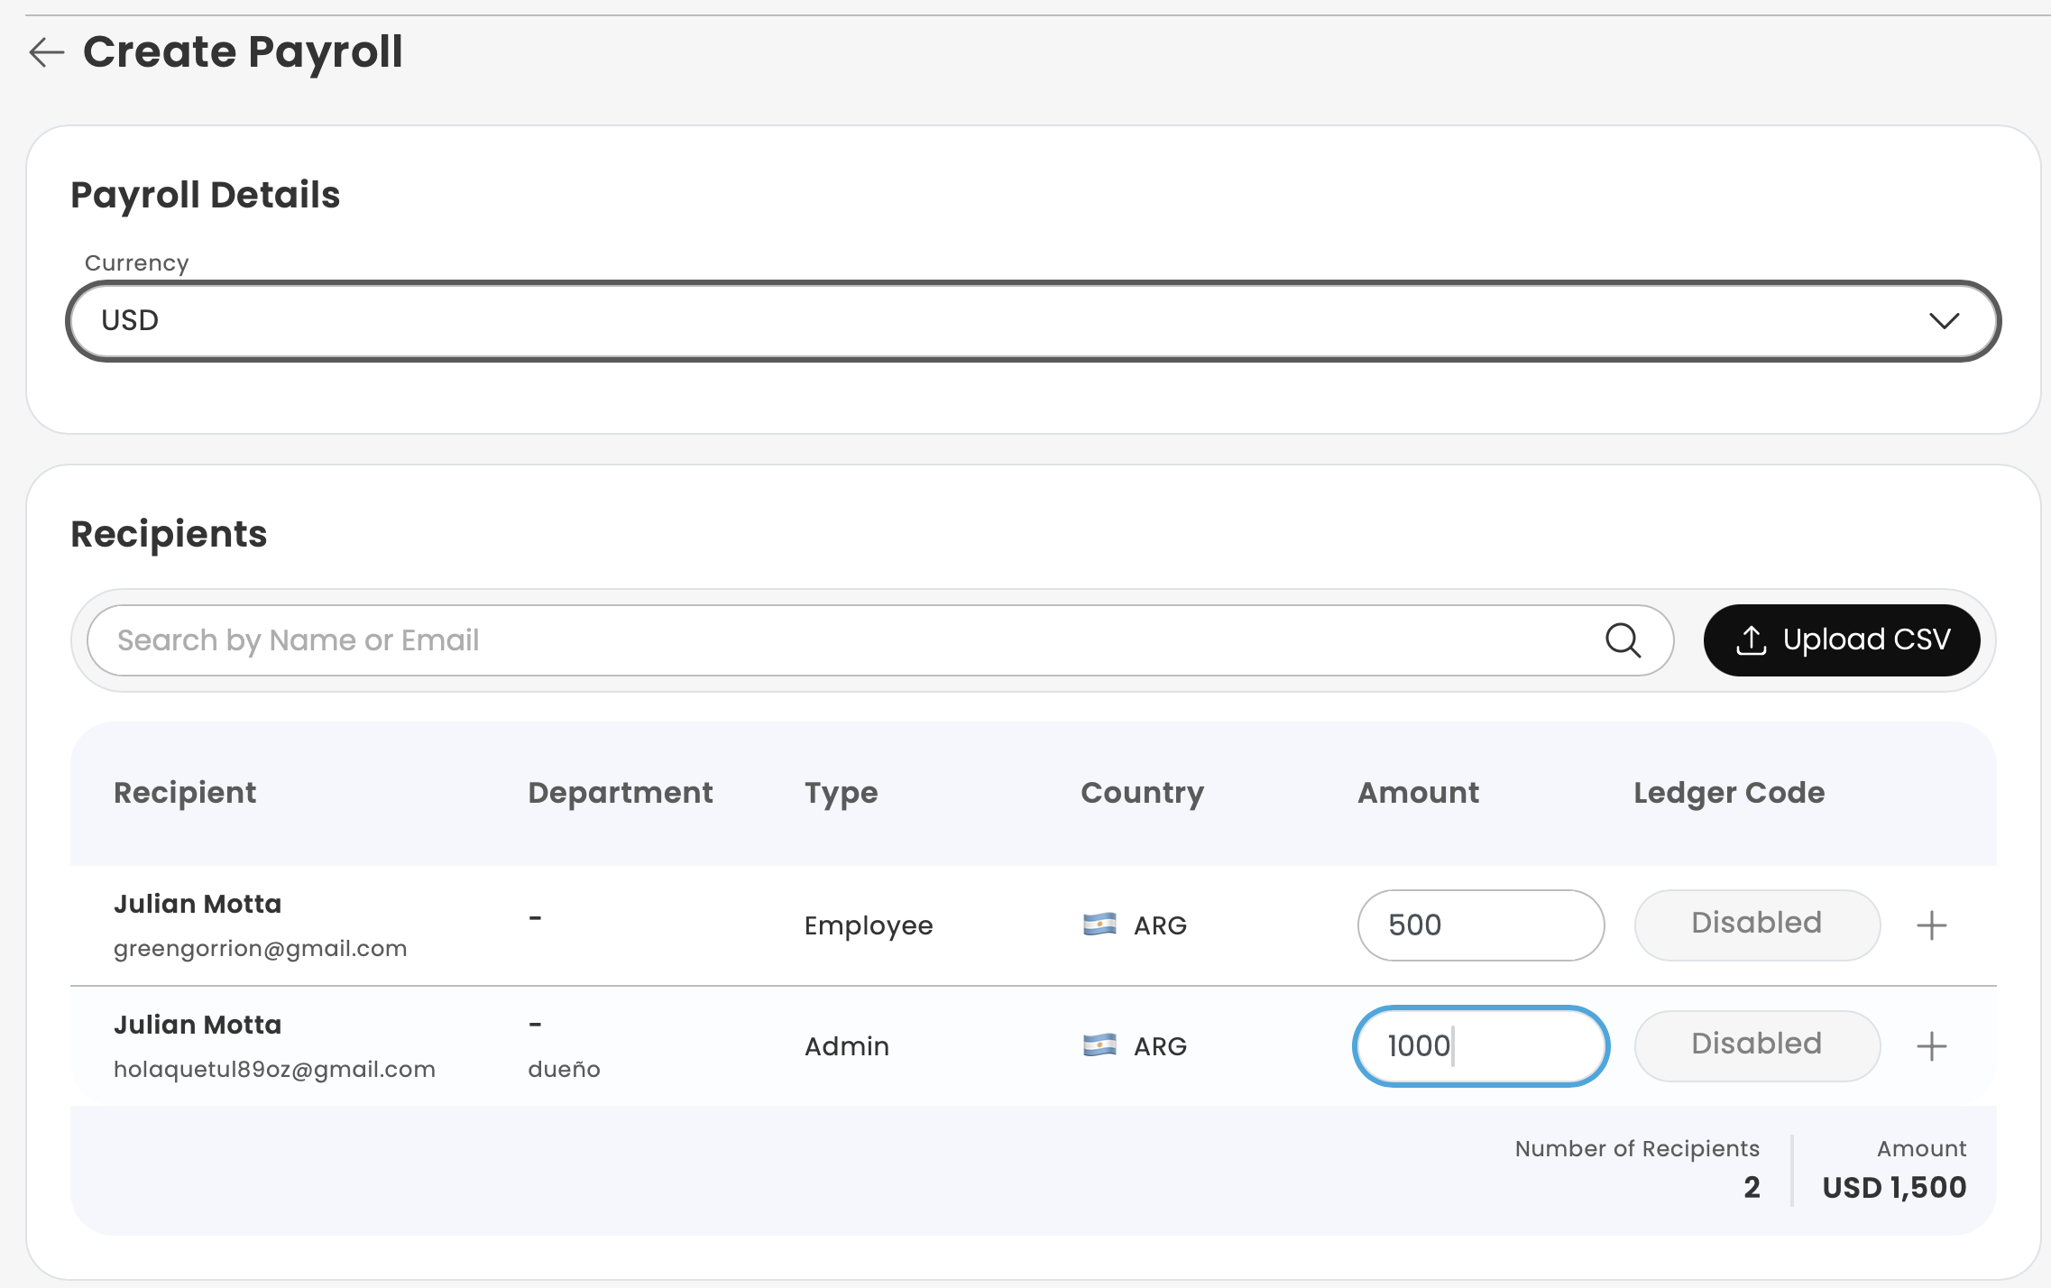
Task: Click Argentina flag in greengorrion row
Action: [x=1099, y=925]
